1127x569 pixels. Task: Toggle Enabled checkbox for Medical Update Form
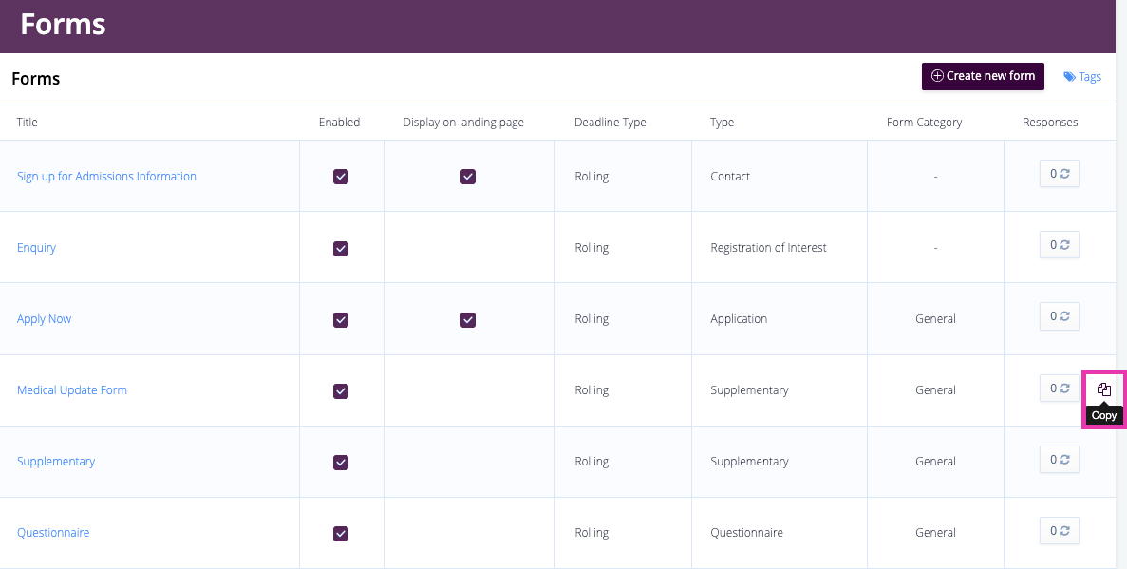(x=341, y=390)
